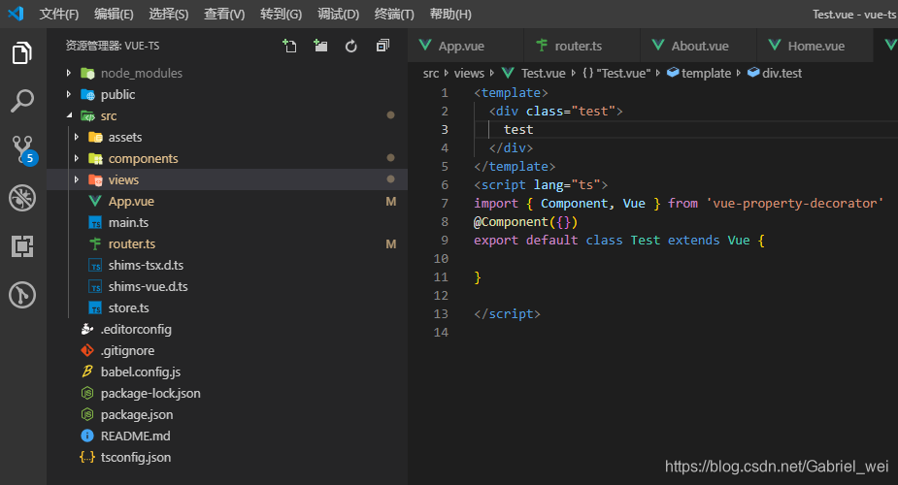Image resolution: width=898 pixels, height=485 pixels.
Task: Open the Explorer view in activity bar
Action: click(22, 52)
